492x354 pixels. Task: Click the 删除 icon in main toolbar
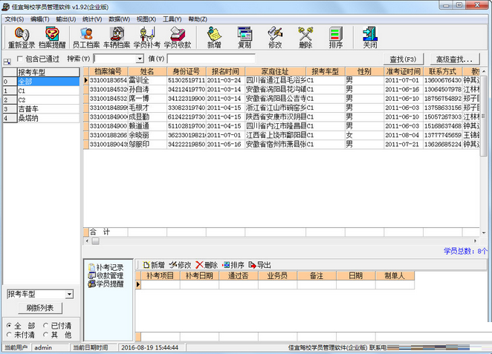tap(305, 38)
